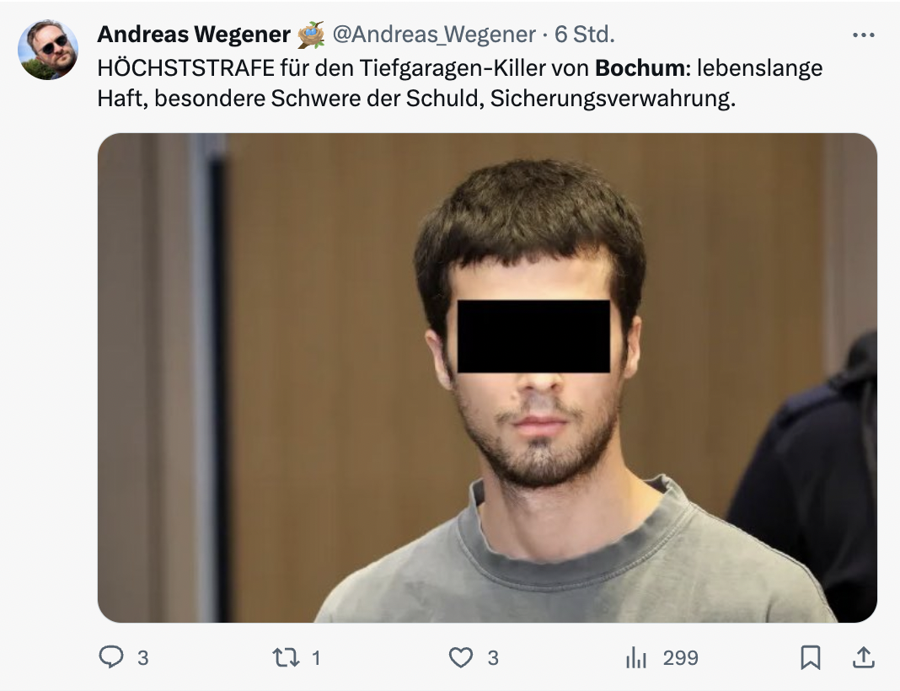Click the reply count 3
This screenshot has height=691, width=900.
click(143, 657)
